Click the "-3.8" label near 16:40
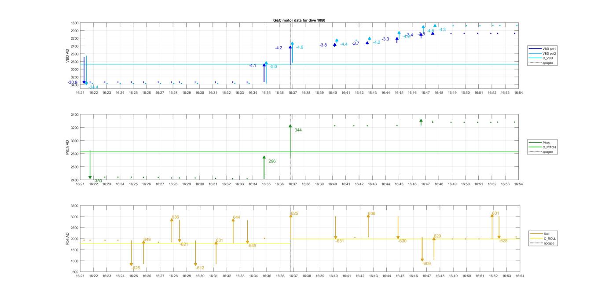The width and height of the screenshot is (616, 305). click(323, 45)
